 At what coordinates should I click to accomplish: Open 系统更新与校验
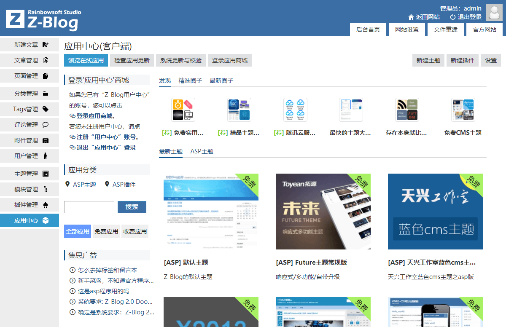tap(181, 60)
